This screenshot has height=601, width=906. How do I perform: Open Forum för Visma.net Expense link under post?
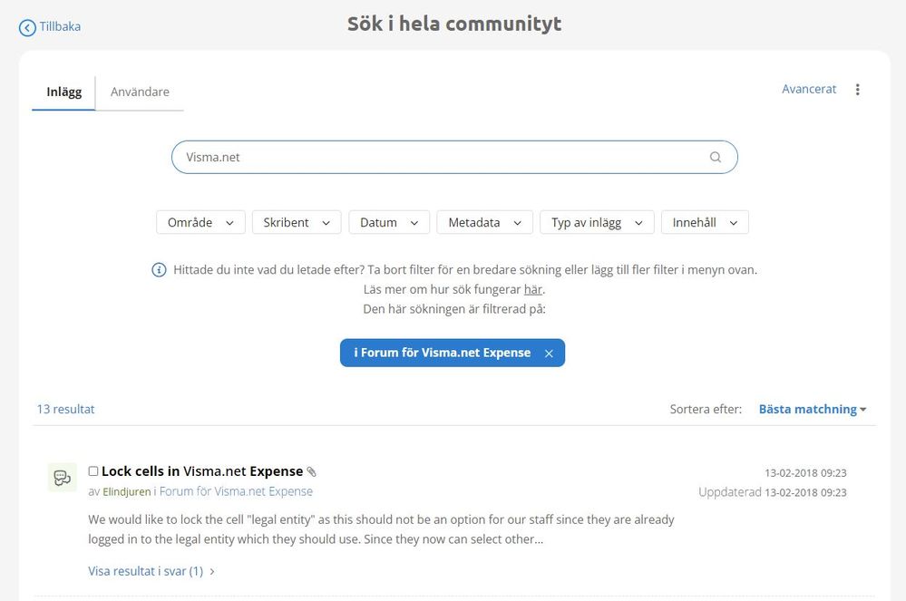(236, 491)
